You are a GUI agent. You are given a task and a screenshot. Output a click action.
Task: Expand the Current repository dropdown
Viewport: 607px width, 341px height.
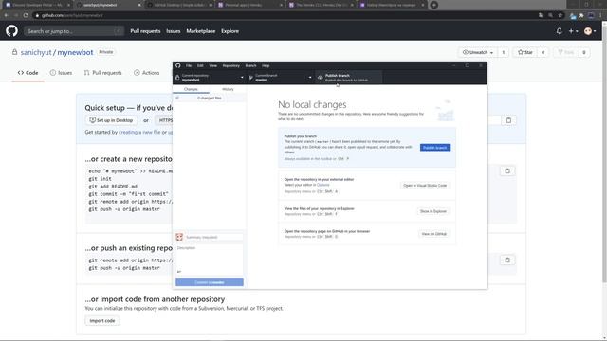[x=210, y=78]
